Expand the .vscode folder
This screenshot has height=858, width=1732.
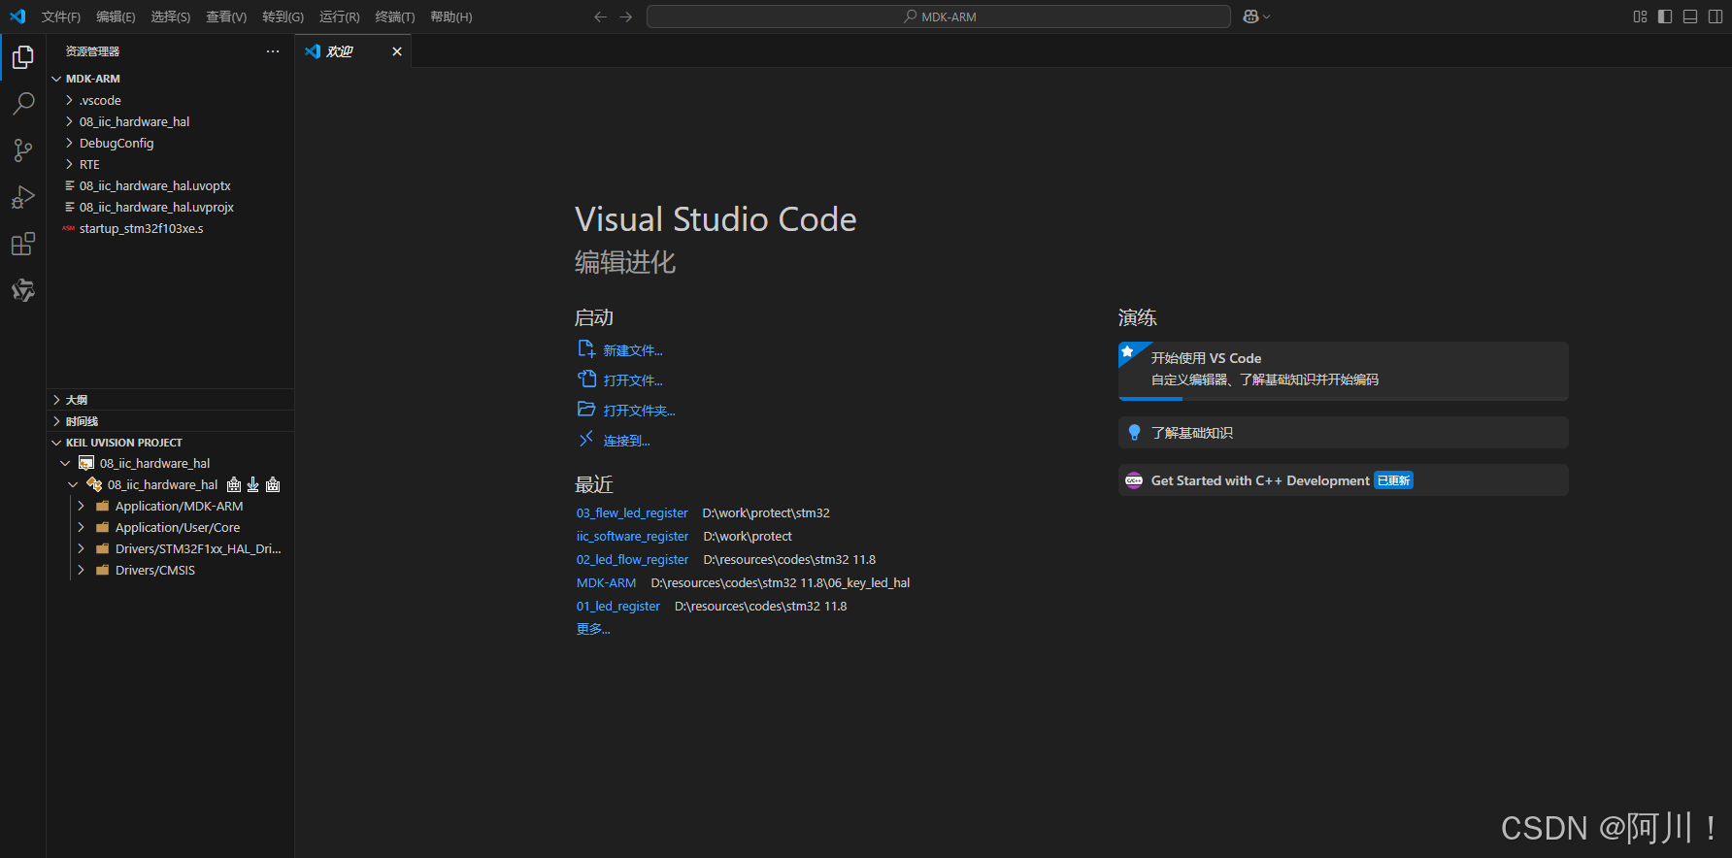(69, 100)
